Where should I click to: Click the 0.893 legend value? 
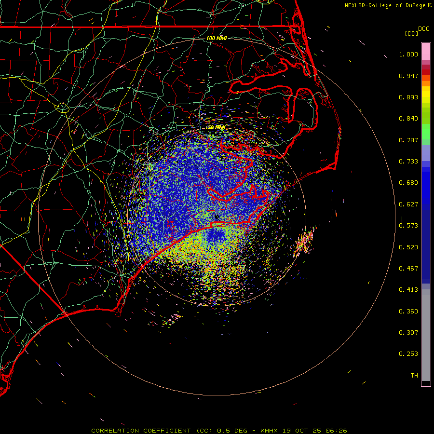click(408, 97)
